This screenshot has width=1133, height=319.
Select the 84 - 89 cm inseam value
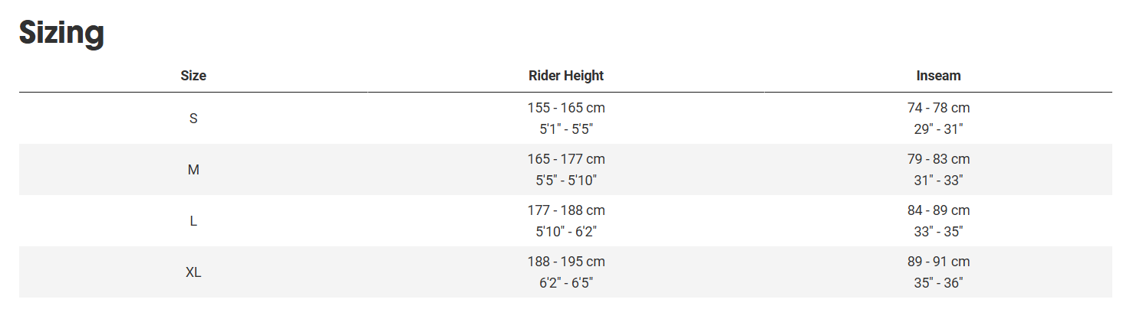938,211
